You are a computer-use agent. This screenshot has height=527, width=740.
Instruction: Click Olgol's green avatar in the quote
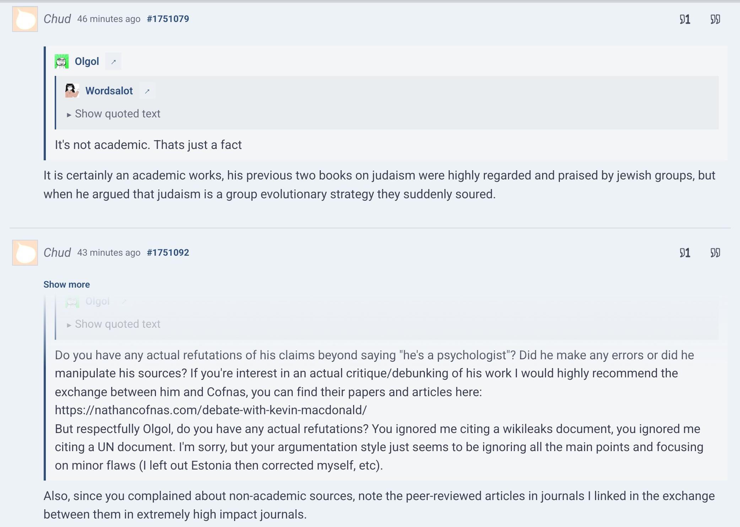click(61, 61)
